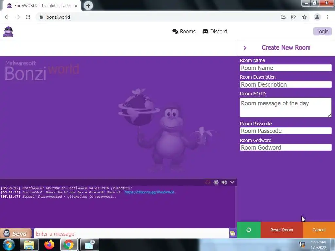Click the biohazard icon in chat toolbar
Viewport: 335px width, 251px height.
[x=216, y=182]
